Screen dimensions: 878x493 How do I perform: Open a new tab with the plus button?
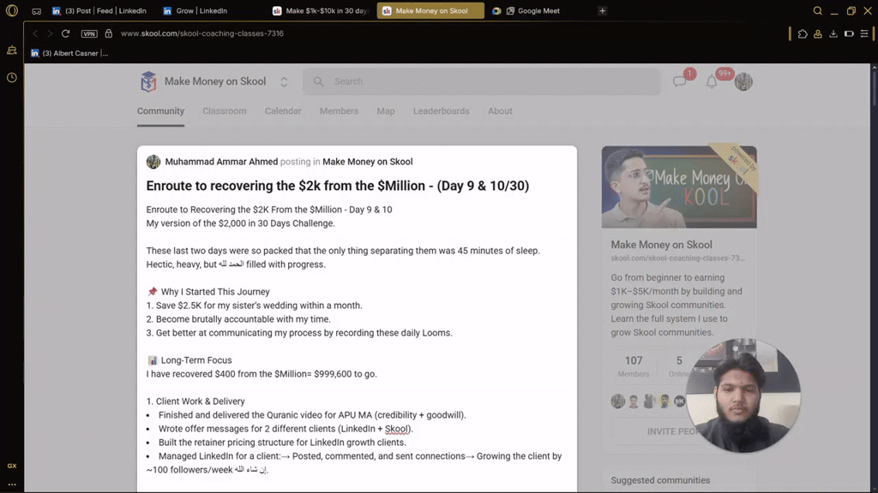pyautogui.click(x=603, y=11)
